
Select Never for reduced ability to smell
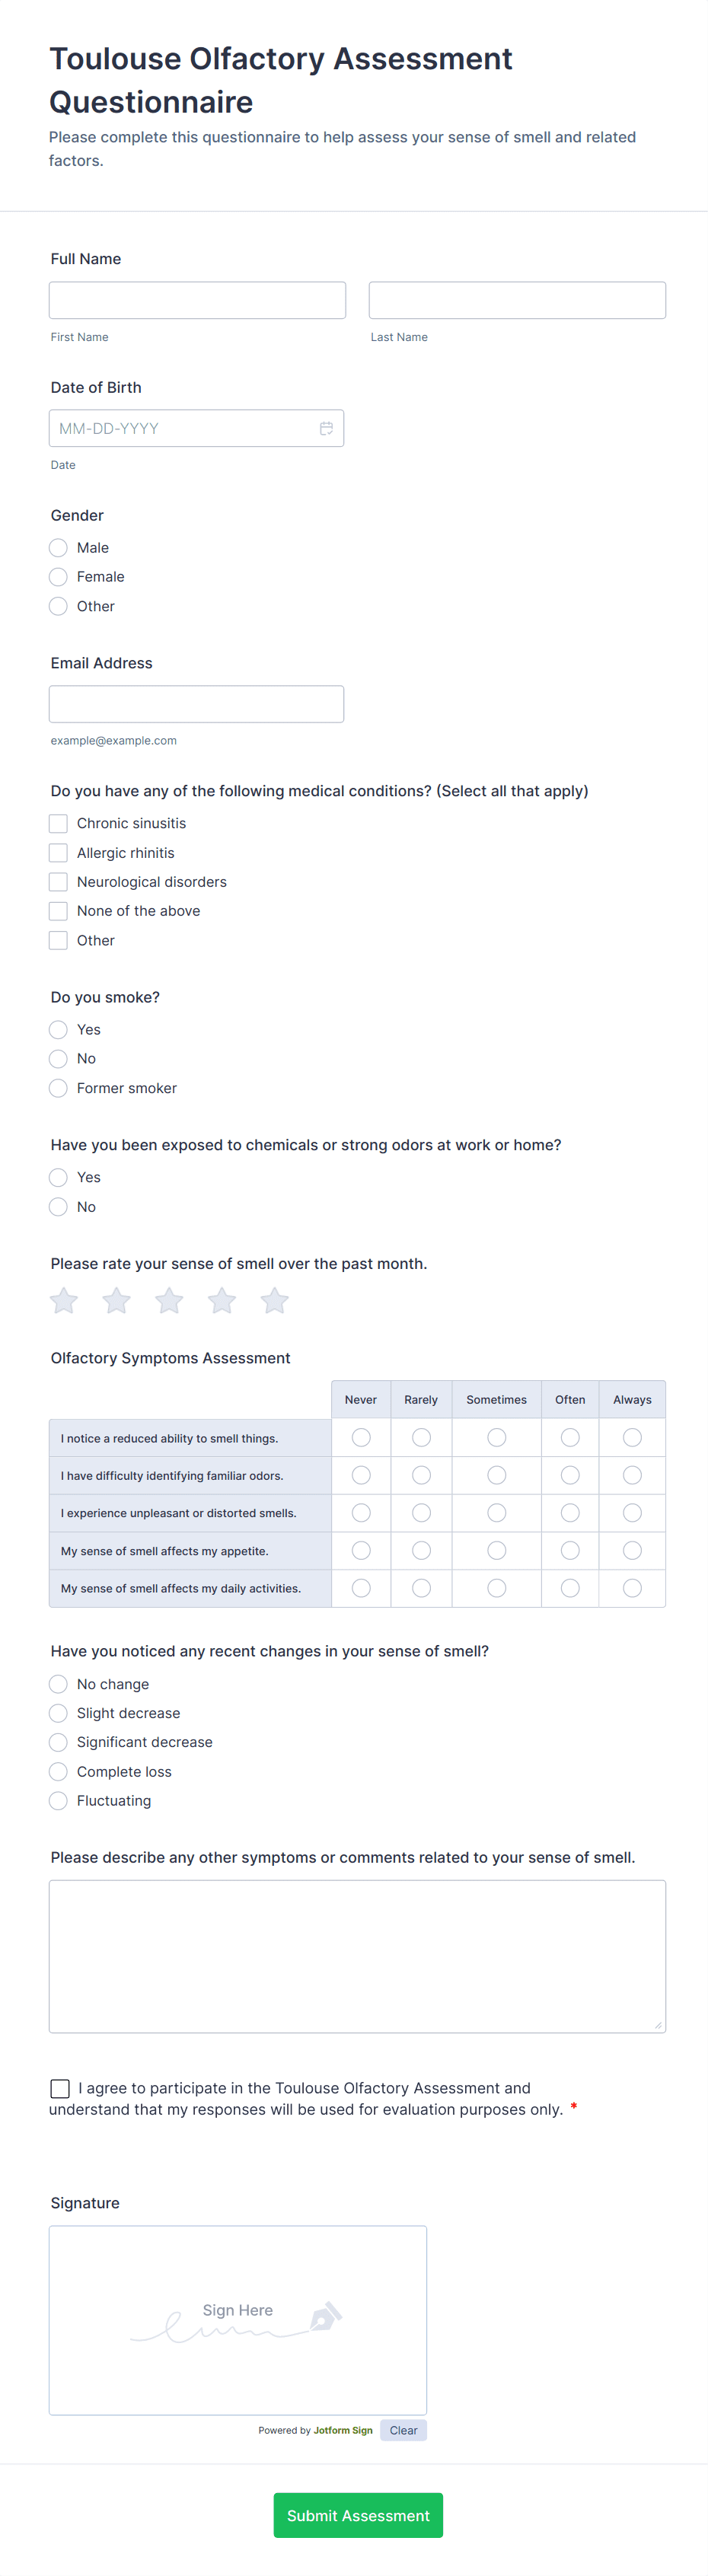tap(360, 1437)
